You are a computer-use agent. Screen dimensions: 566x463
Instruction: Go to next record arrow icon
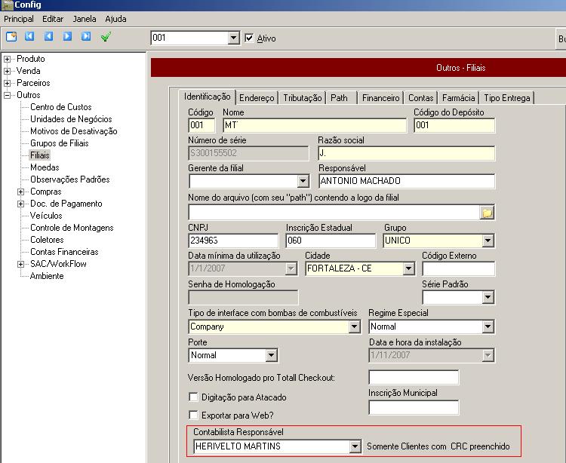pyautogui.click(x=67, y=36)
